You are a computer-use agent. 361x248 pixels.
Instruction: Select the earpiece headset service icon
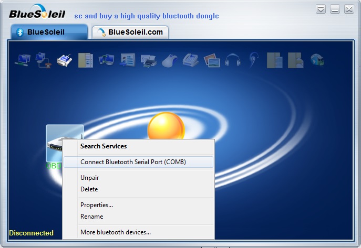[x=253, y=60]
